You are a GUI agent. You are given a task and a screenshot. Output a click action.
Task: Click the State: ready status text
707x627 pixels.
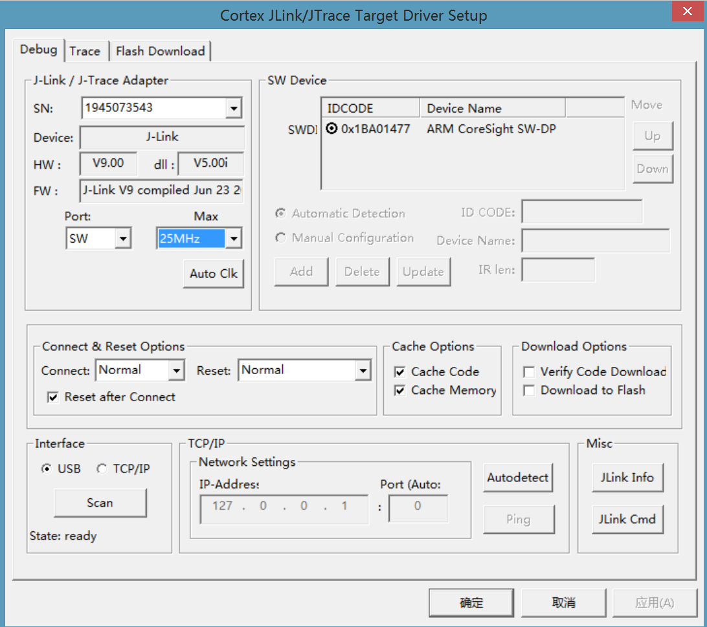click(63, 536)
